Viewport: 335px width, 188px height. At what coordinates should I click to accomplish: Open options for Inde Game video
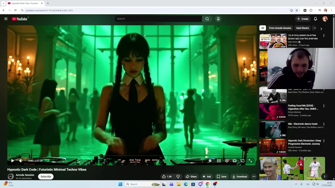click(324, 36)
